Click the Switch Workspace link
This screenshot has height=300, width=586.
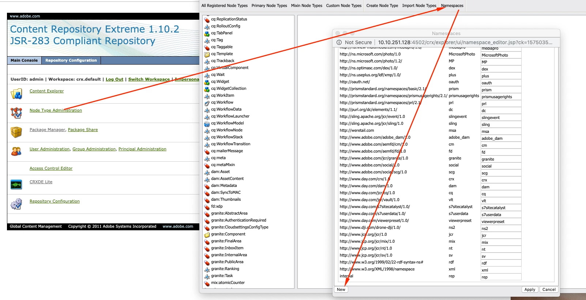pyautogui.click(x=149, y=79)
